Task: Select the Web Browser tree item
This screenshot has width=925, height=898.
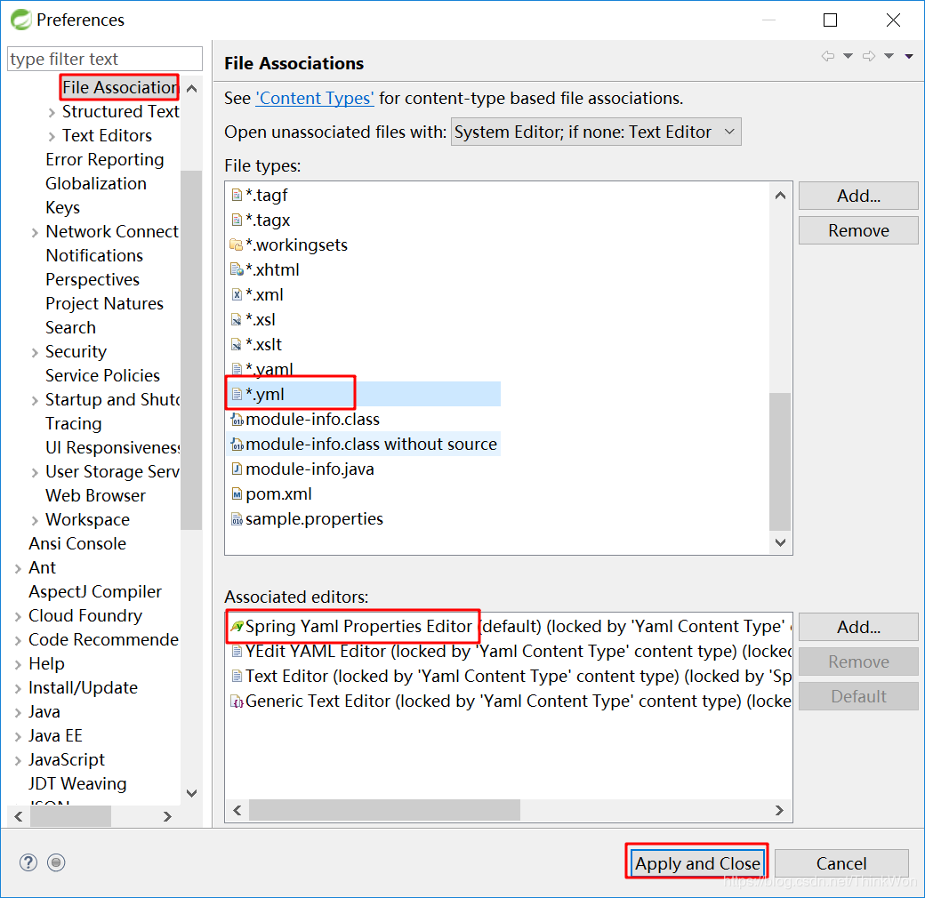Action: click(95, 496)
